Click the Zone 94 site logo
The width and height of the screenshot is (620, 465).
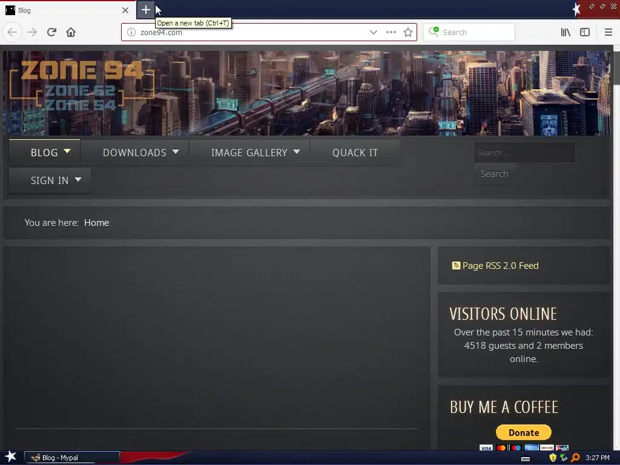82,86
